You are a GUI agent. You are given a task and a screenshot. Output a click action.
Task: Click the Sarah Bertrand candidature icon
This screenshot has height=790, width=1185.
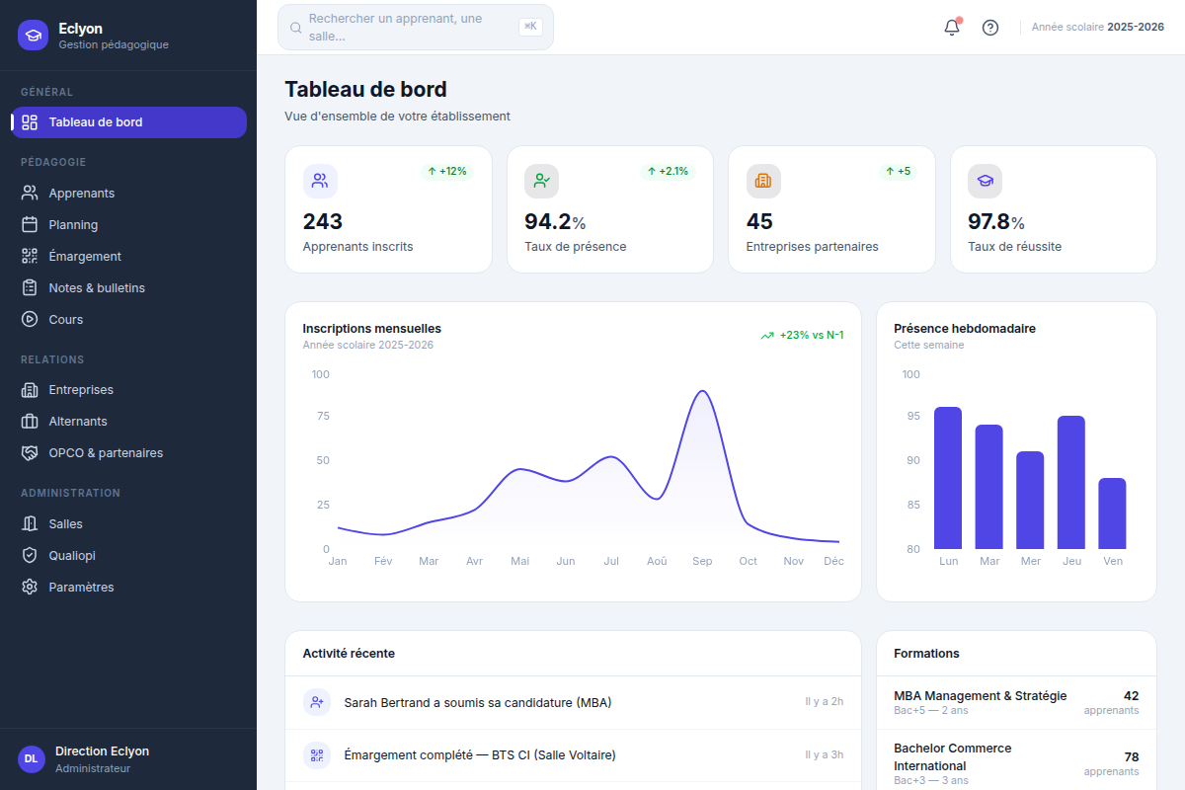317,703
